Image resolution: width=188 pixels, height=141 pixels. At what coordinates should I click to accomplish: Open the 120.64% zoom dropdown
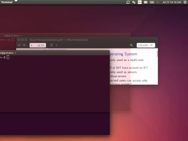[x=146, y=45]
